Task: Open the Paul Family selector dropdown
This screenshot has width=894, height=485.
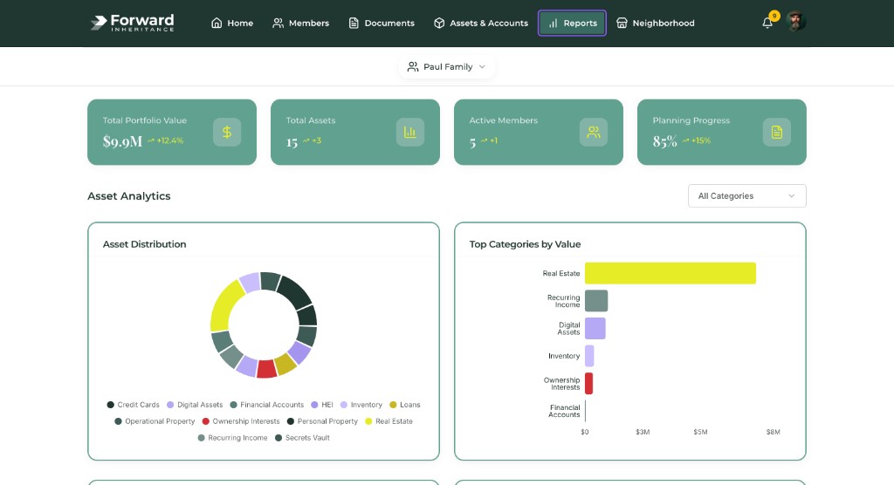Action: (x=447, y=66)
